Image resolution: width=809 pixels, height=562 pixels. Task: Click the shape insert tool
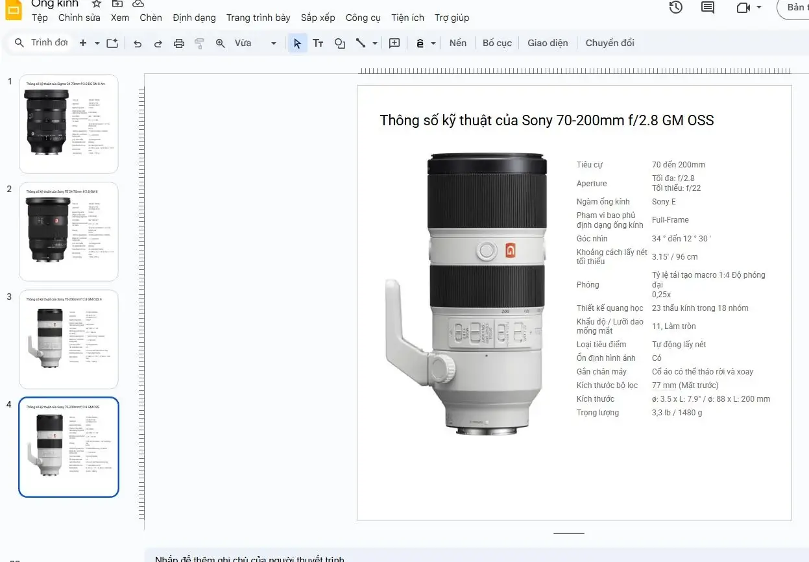(339, 43)
